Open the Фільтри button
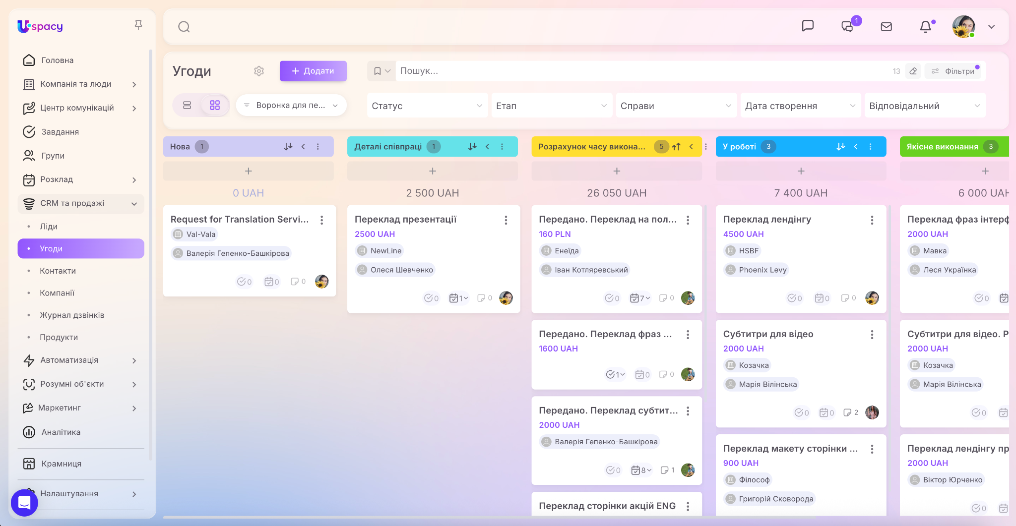 click(x=954, y=71)
